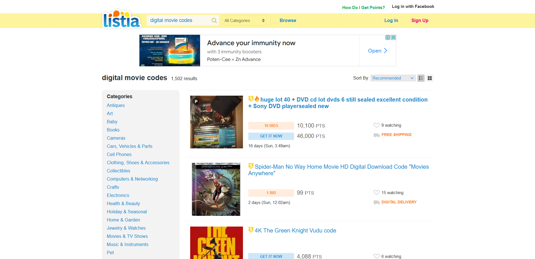Select Music & Instruments category

[x=128, y=244]
